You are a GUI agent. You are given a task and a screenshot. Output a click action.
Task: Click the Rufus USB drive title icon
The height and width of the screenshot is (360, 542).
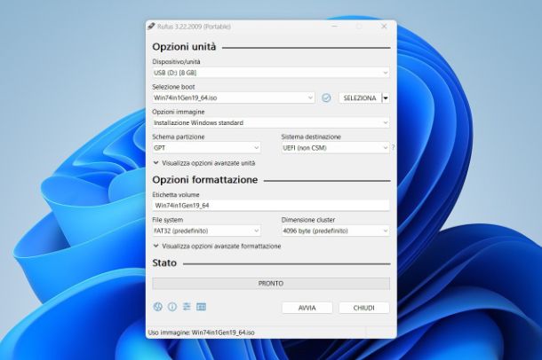[151, 27]
